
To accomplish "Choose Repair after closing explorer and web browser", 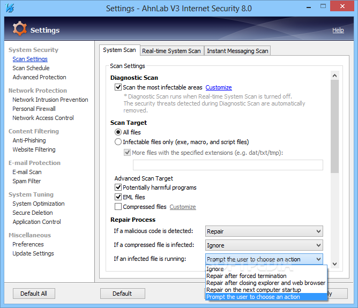I will tap(266, 283).
